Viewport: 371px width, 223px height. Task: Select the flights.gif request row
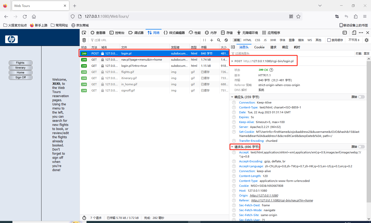154,72
